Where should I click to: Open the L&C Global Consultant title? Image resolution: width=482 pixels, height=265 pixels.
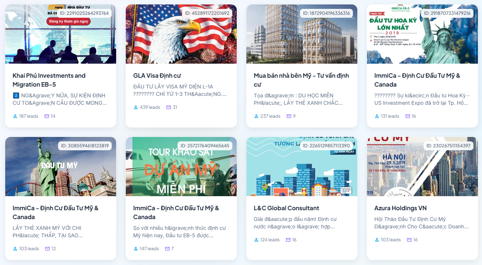(286, 208)
